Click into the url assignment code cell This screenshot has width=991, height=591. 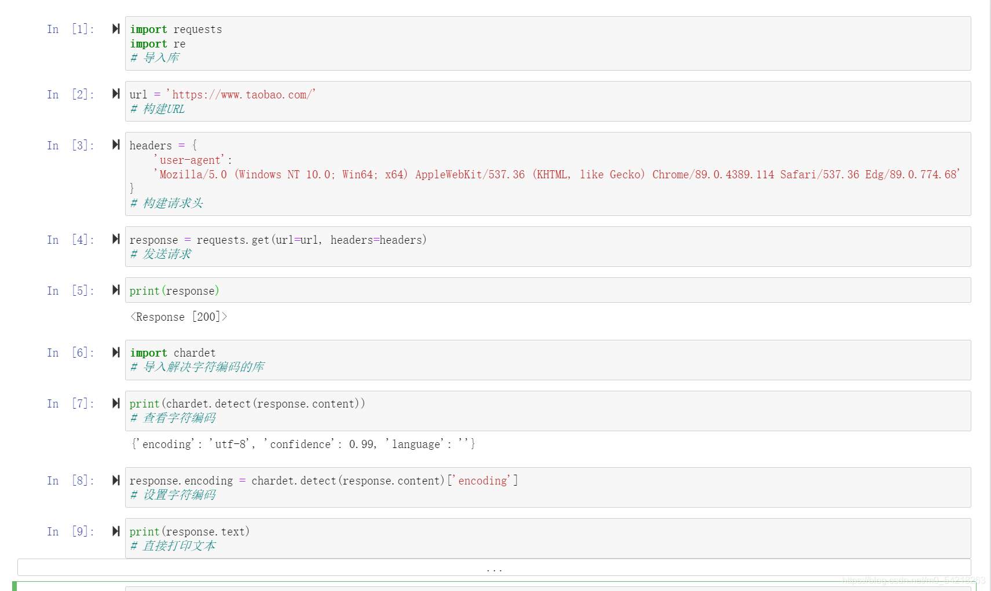tap(548, 101)
